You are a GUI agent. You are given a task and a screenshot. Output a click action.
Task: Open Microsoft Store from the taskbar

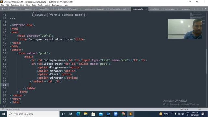93,114
